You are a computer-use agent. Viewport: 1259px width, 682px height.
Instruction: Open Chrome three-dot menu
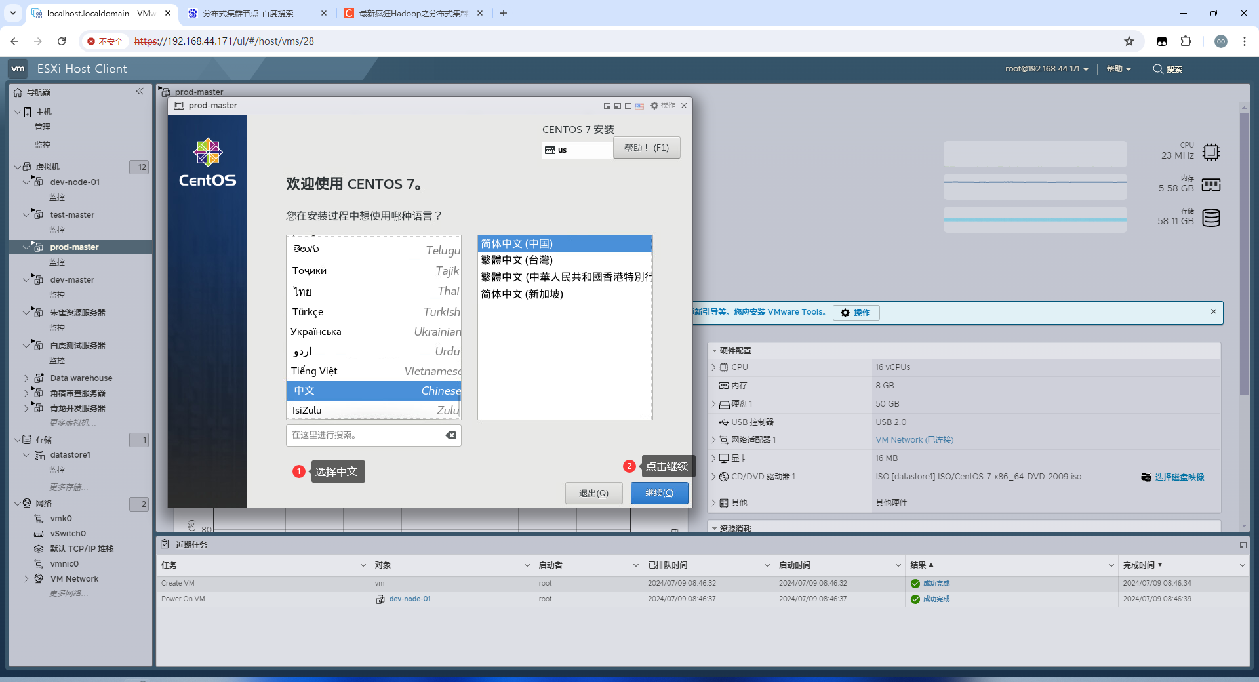pyautogui.click(x=1244, y=41)
